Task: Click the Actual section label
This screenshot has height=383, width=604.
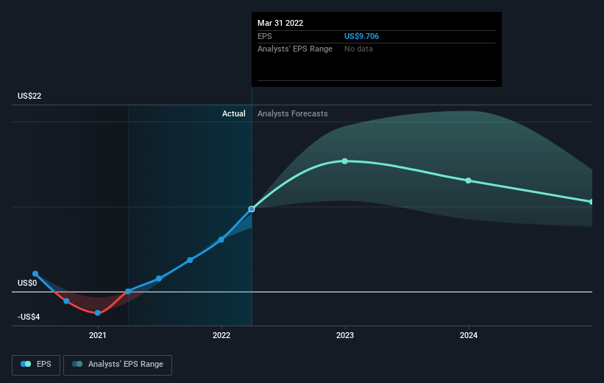Action: coord(233,113)
